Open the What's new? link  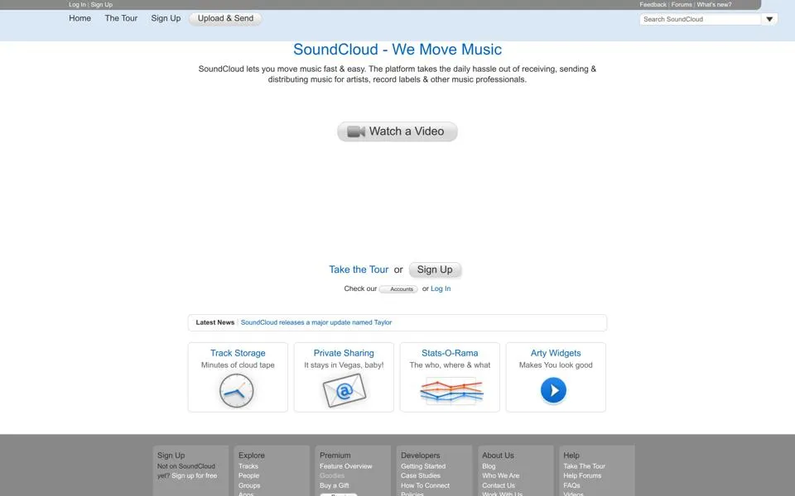click(x=714, y=5)
